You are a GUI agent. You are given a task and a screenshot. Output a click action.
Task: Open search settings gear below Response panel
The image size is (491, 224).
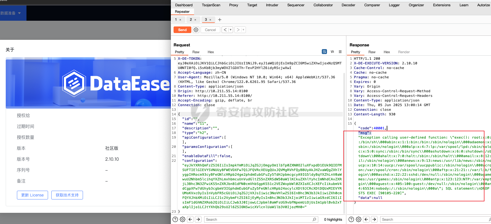(x=359, y=219)
